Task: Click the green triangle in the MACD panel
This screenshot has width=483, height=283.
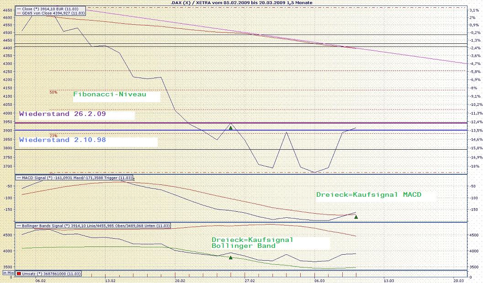Action: 356,217
